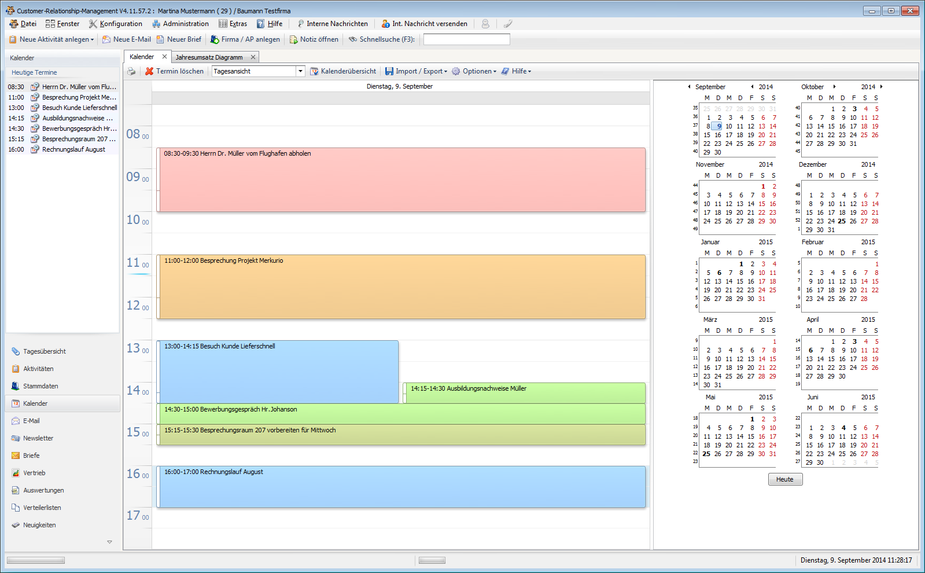
Task: Click the Schnellsuche (F3) binoculars label
Action: [382, 39]
